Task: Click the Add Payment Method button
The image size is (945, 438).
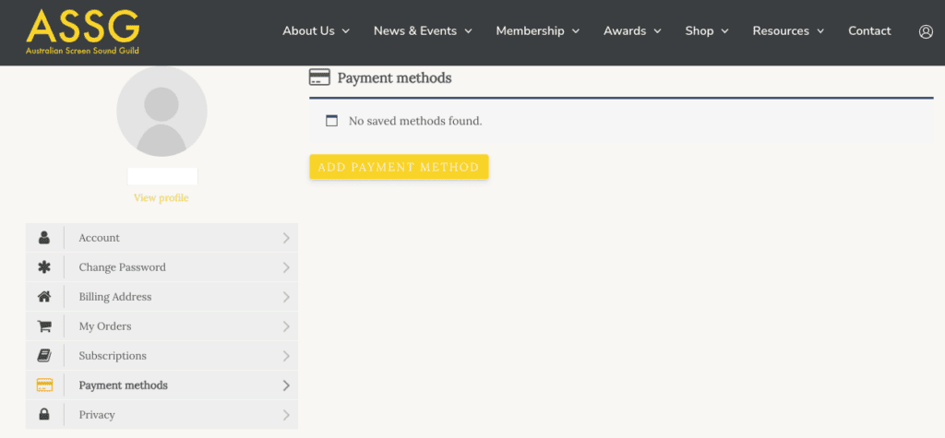Action: 399,167
